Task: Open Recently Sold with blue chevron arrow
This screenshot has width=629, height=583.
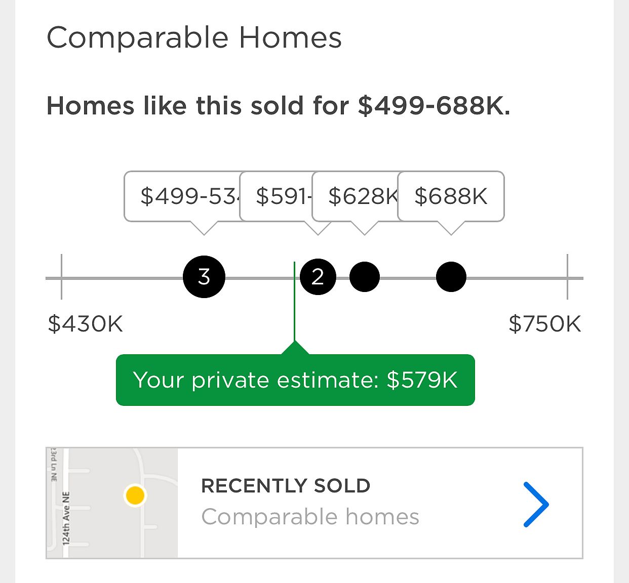Action: (536, 505)
